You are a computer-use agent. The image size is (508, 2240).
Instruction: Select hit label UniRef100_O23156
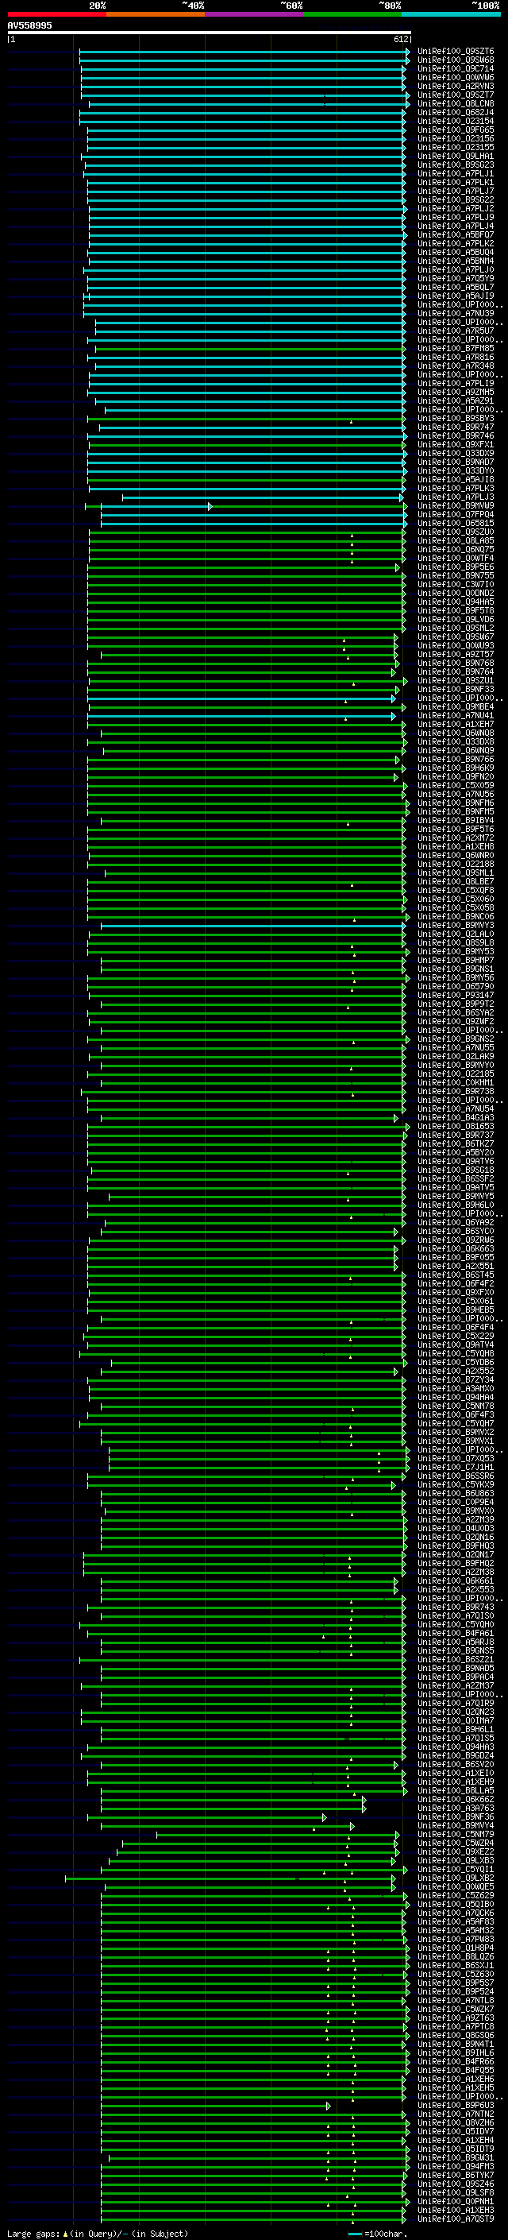tap(456, 138)
